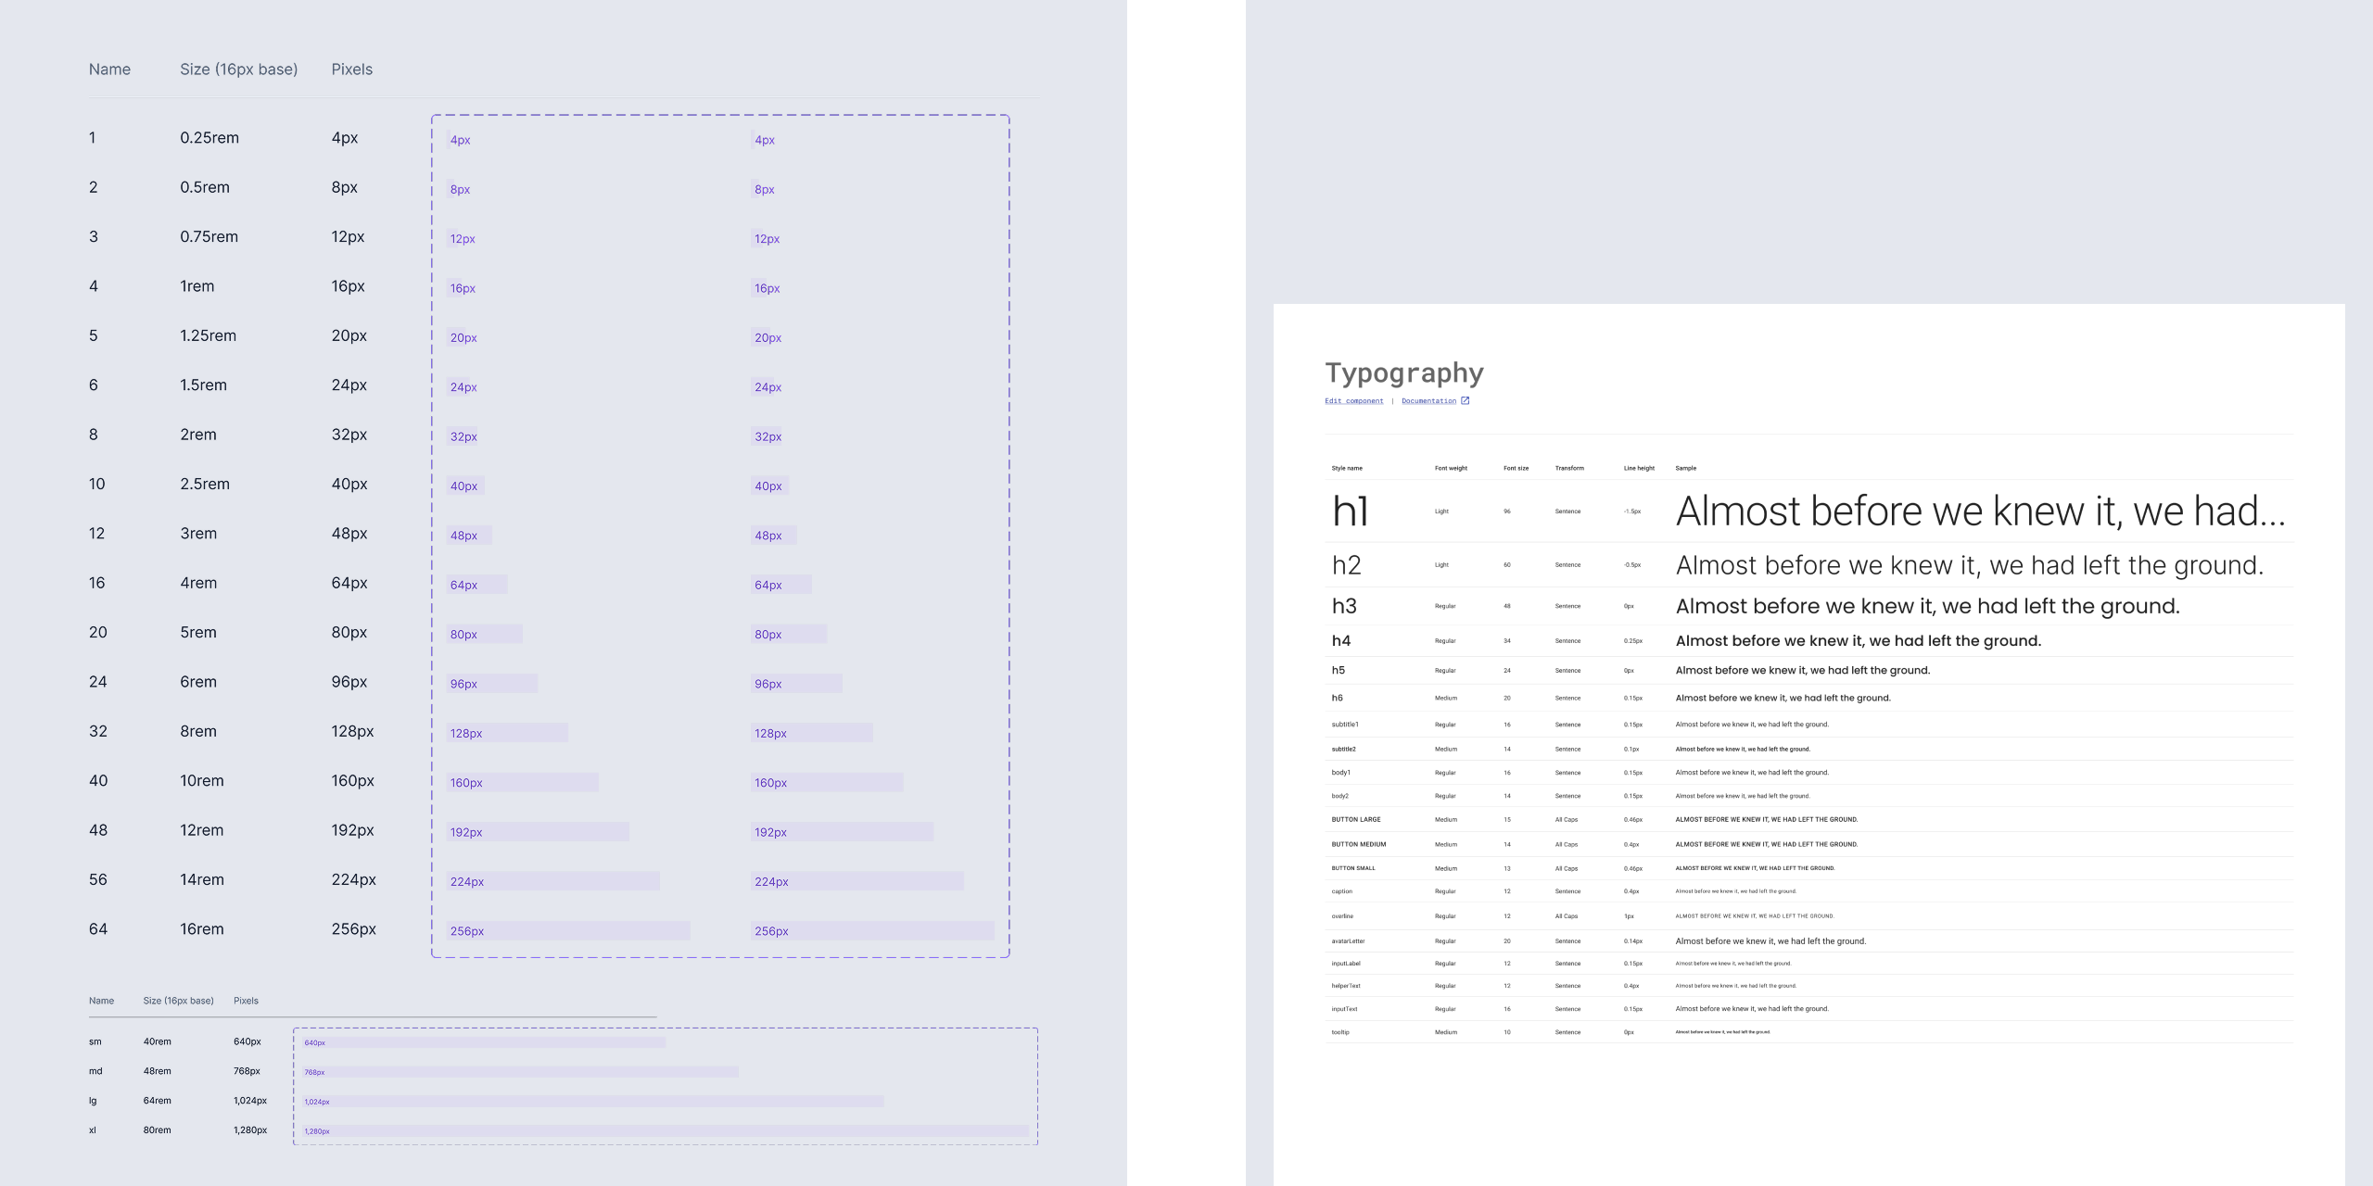Select the h1 style name
The image size is (2373, 1186).
point(1350,511)
